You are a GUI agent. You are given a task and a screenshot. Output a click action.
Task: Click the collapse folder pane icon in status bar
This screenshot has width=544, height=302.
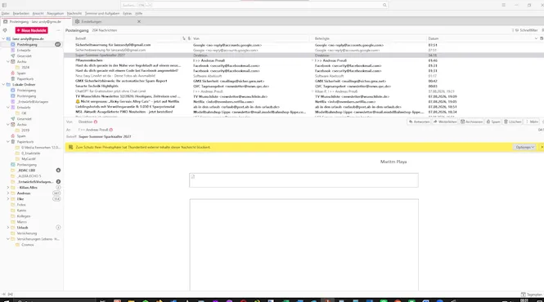click(x=4, y=295)
